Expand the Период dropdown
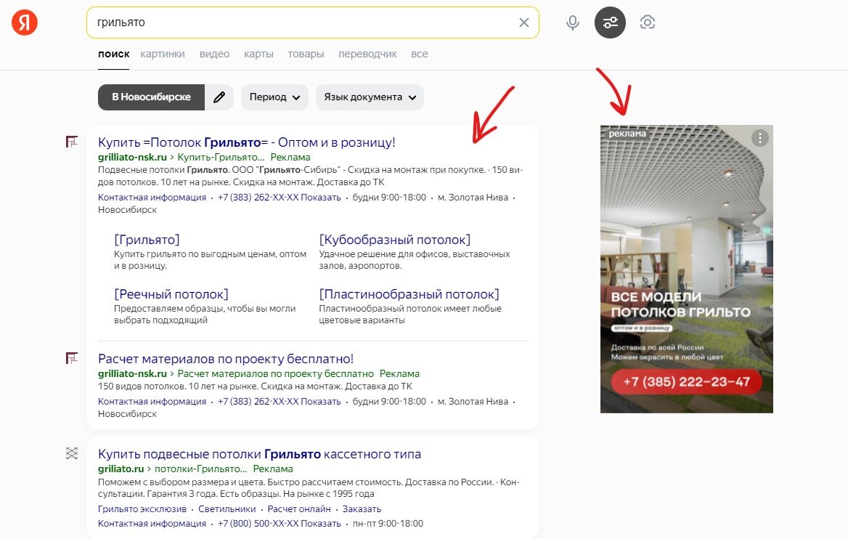This screenshot has width=848, height=539. [x=274, y=97]
